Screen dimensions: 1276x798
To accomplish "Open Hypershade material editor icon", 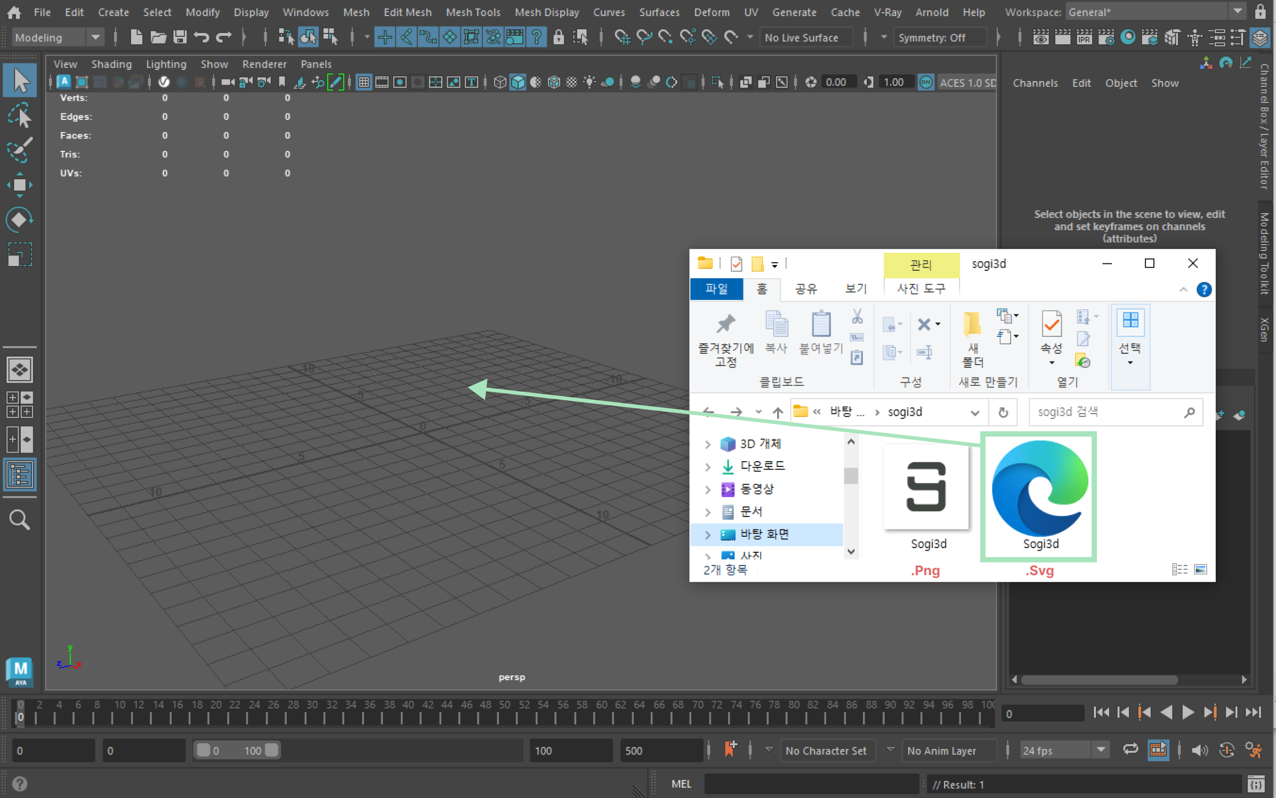I will (1128, 37).
